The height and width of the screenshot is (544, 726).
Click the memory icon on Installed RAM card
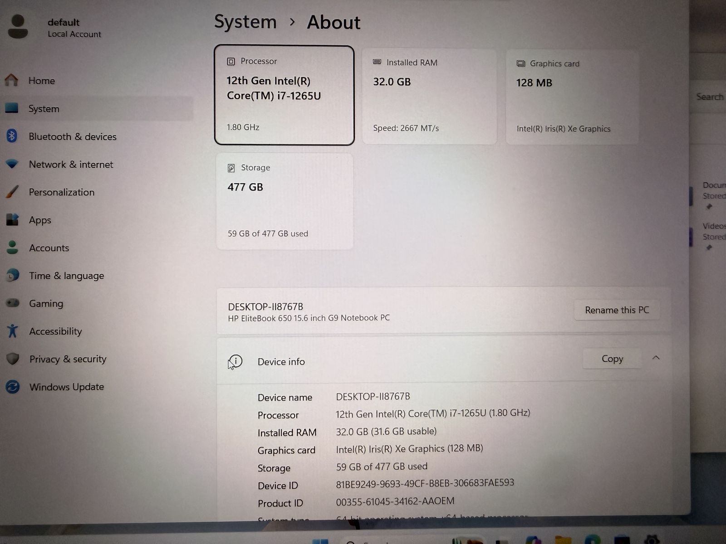click(377, 62)
